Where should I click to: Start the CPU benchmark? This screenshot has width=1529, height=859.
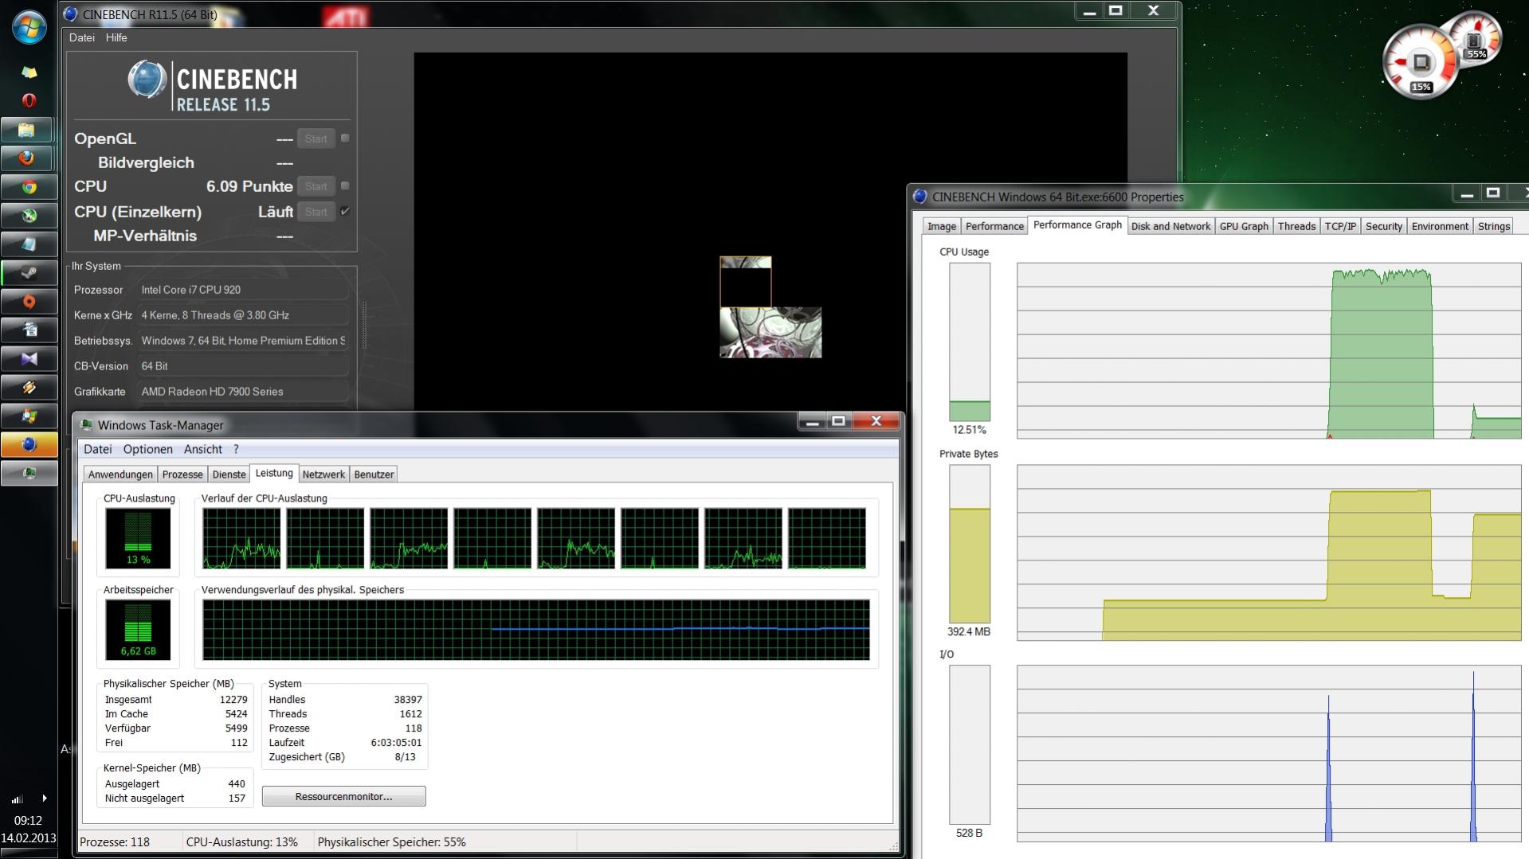[x=316, y=186]
